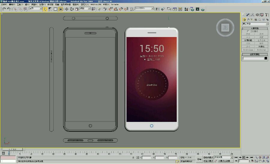Open the File menu
The image size is (270, 164).
coord(4,4)
